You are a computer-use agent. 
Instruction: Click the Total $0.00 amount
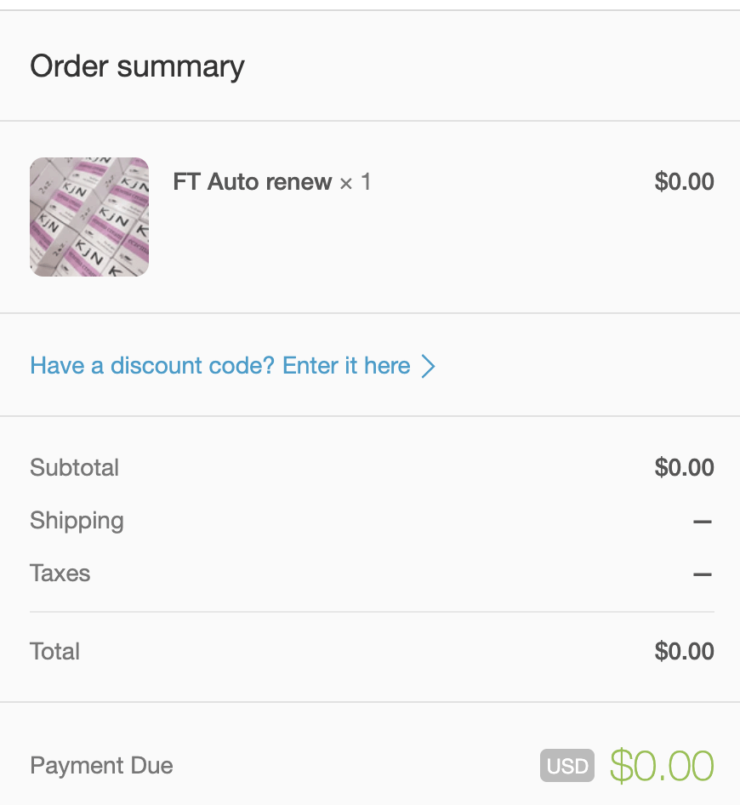pyautogui.click(x=684, y=652)
